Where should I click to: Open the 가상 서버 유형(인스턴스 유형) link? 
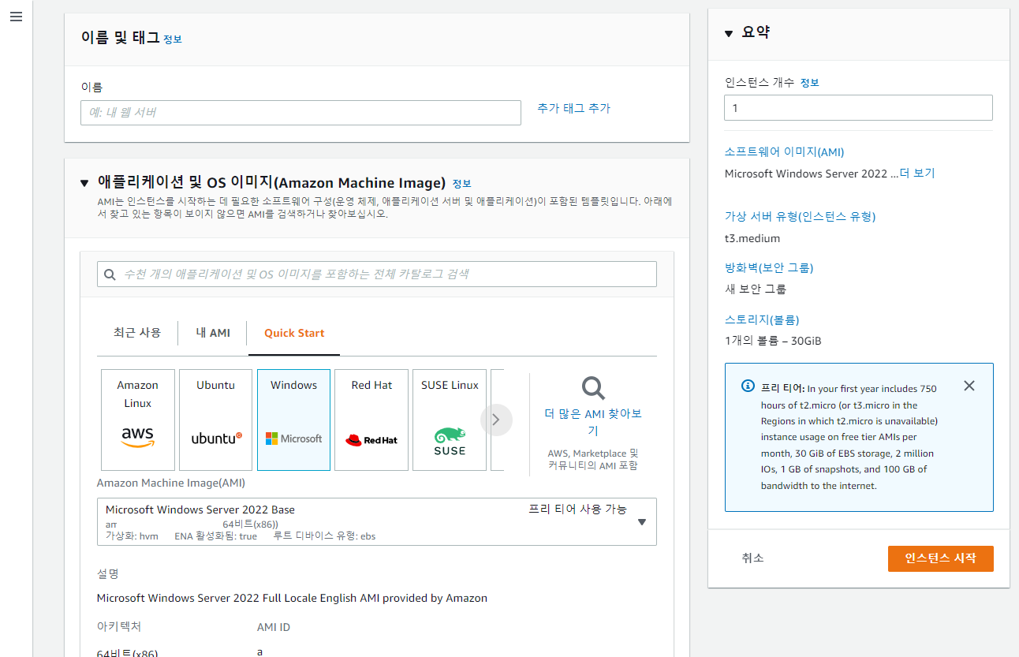tap(800, 216)
